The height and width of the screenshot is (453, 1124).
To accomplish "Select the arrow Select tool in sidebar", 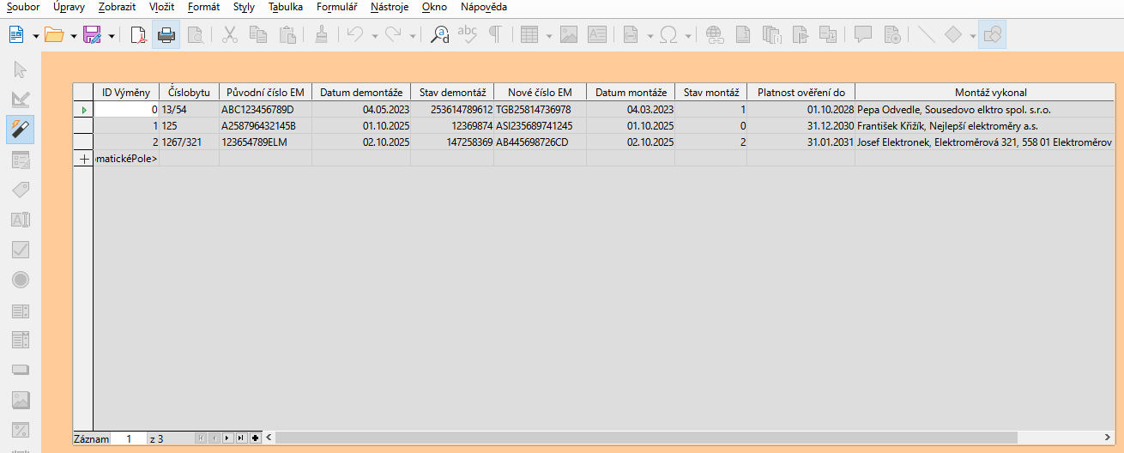I will 21,69.
